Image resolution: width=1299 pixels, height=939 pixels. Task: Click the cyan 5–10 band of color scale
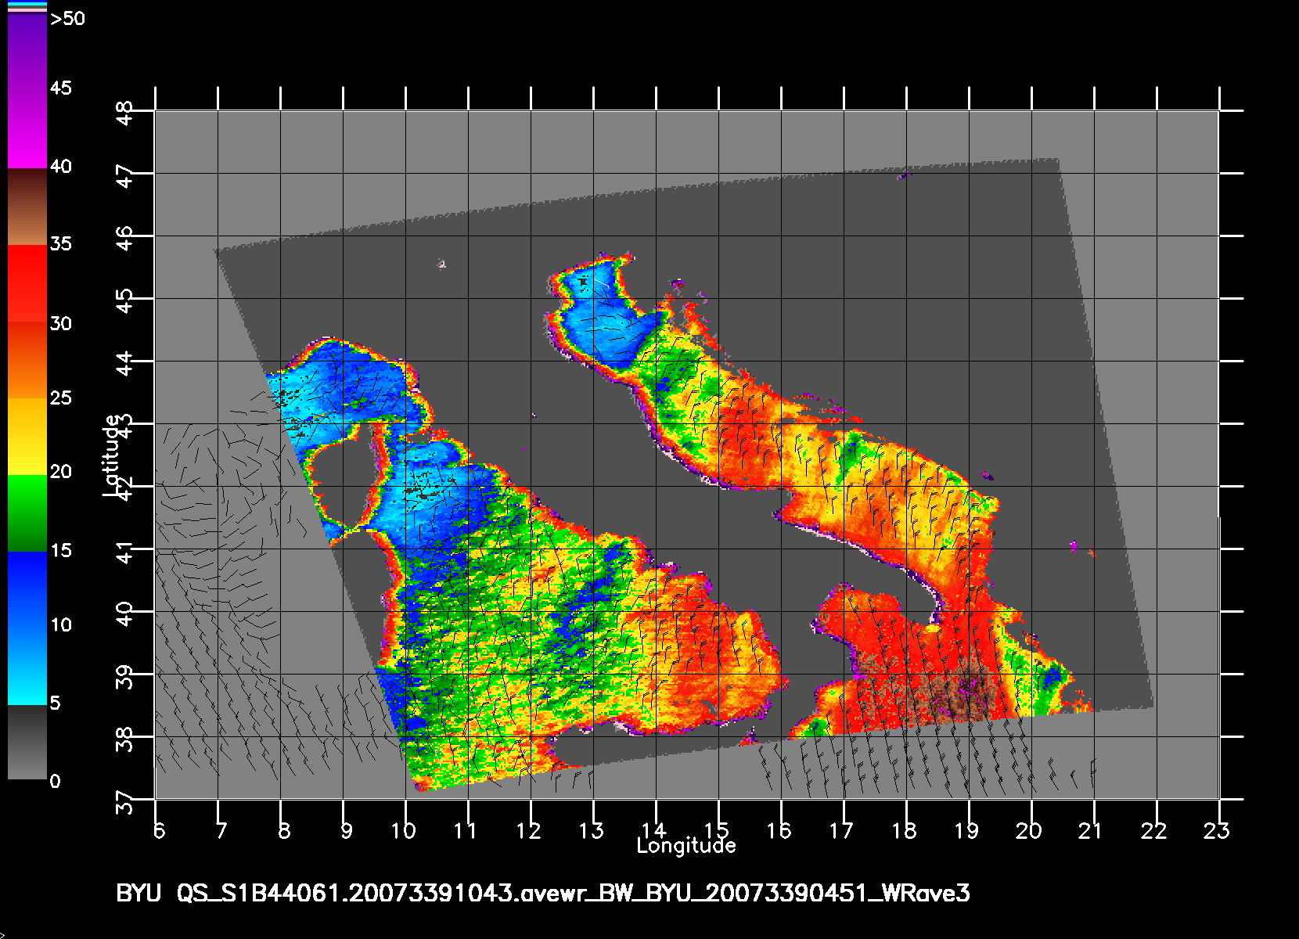point(27,667)
